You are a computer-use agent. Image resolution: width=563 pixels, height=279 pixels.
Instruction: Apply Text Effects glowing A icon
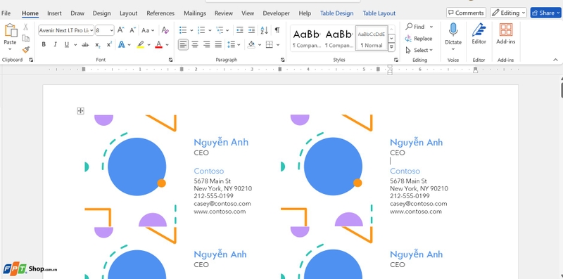(x=122, y=45)
